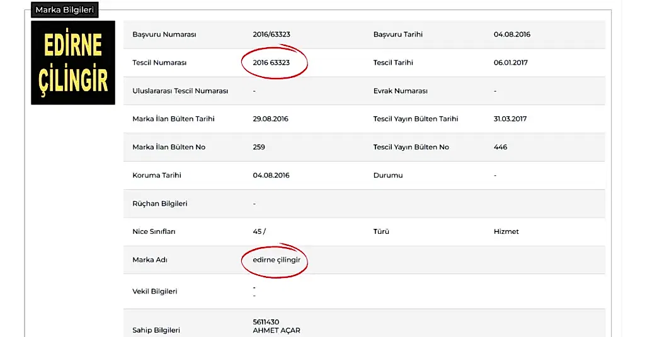Select the Tescil Tarihi date 06.01.2017
The height and width of the screenshot is (337, 645).
511,63
